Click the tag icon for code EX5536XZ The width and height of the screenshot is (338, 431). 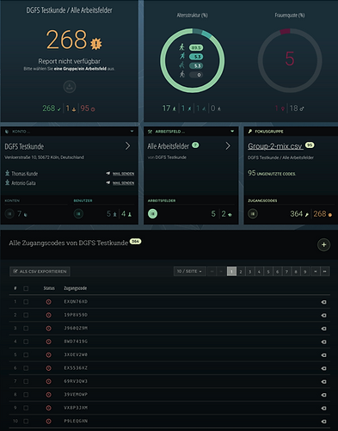pos(323,368)
